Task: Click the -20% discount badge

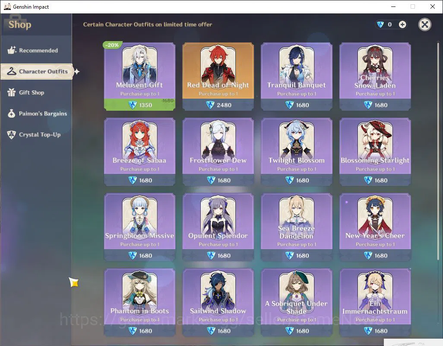Action: click(x=113, y=45)
